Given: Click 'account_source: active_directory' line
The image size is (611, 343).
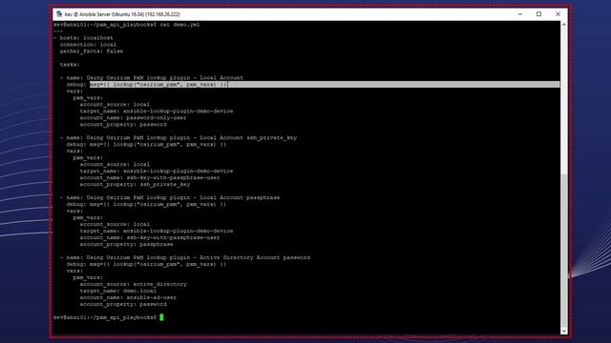Looking at the screenshot, I should point(133,284).
